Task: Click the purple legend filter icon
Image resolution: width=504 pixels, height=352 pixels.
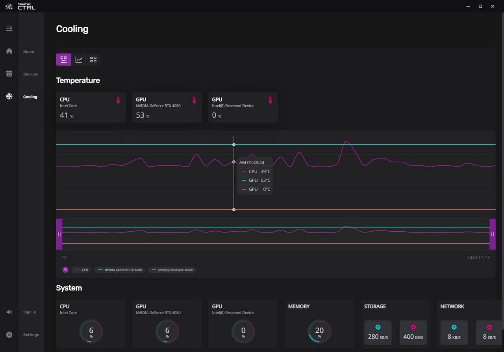Action: pos(65,270)
